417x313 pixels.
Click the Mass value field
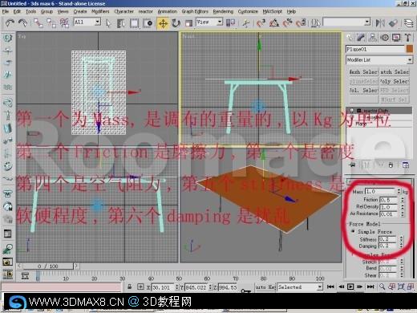coord(380,192)
